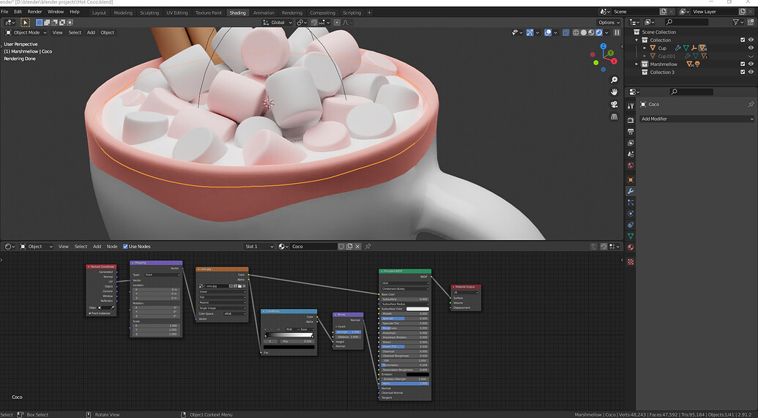
Task: Select the tweak select tool icon
Action: 25,22
